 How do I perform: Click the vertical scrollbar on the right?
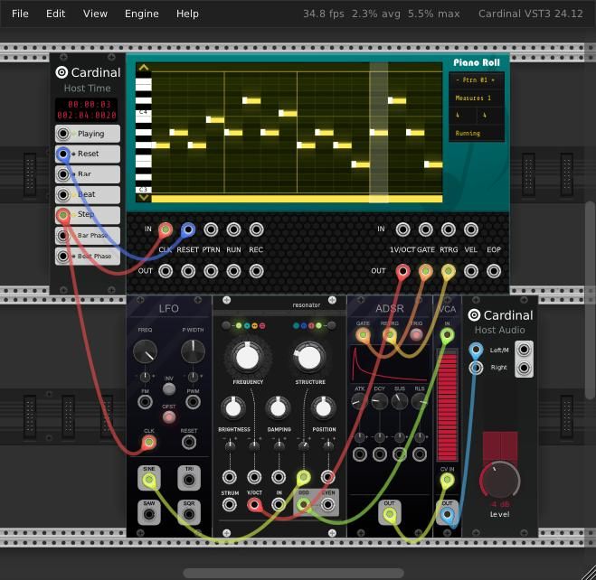click(x=590, y=300)
